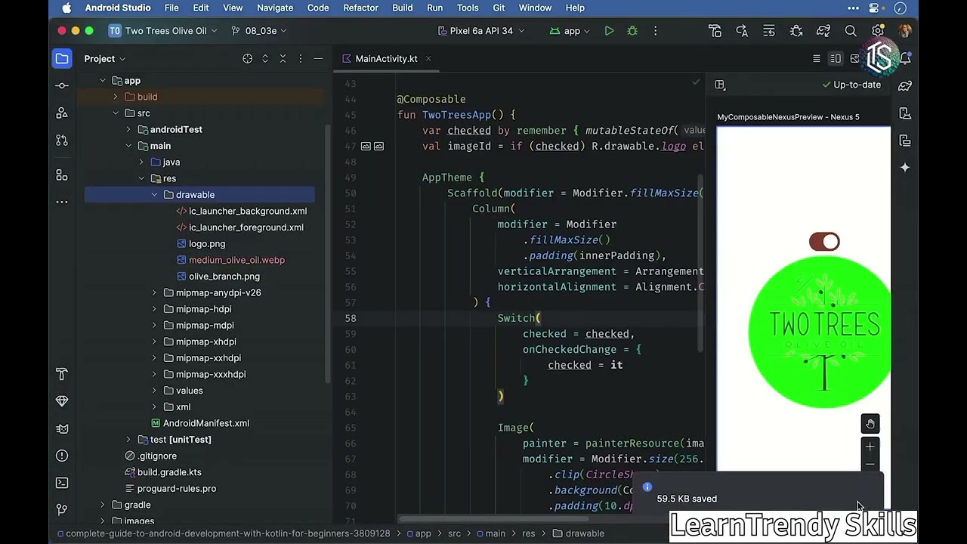Click the src breadcrumb in the status bar
This screenshot has width=967, height=544.
pyautogui.click(x=454, y=533)
